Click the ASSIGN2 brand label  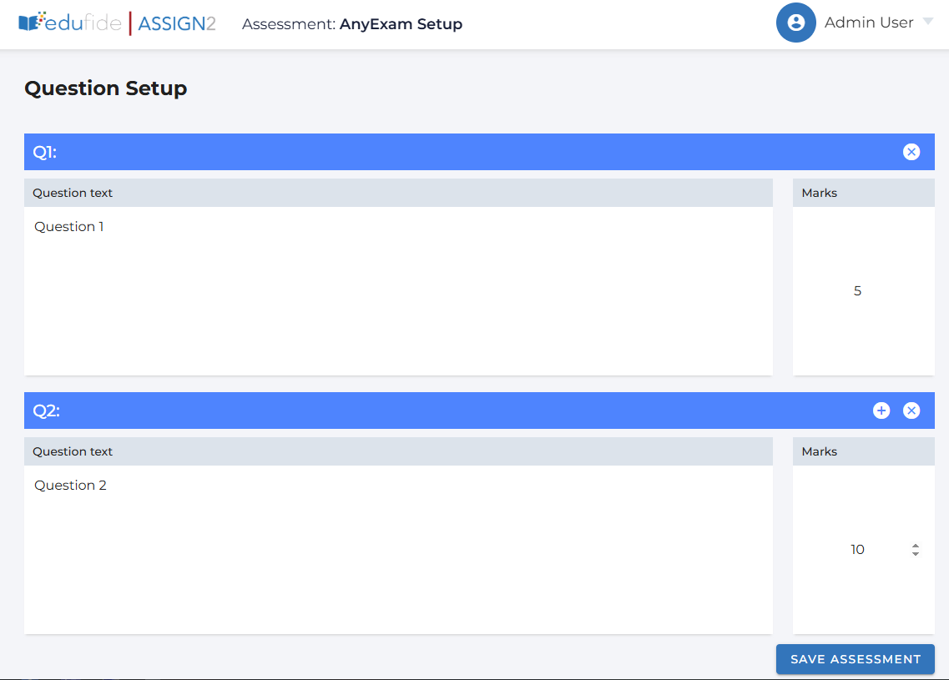[x=175, y=23]
